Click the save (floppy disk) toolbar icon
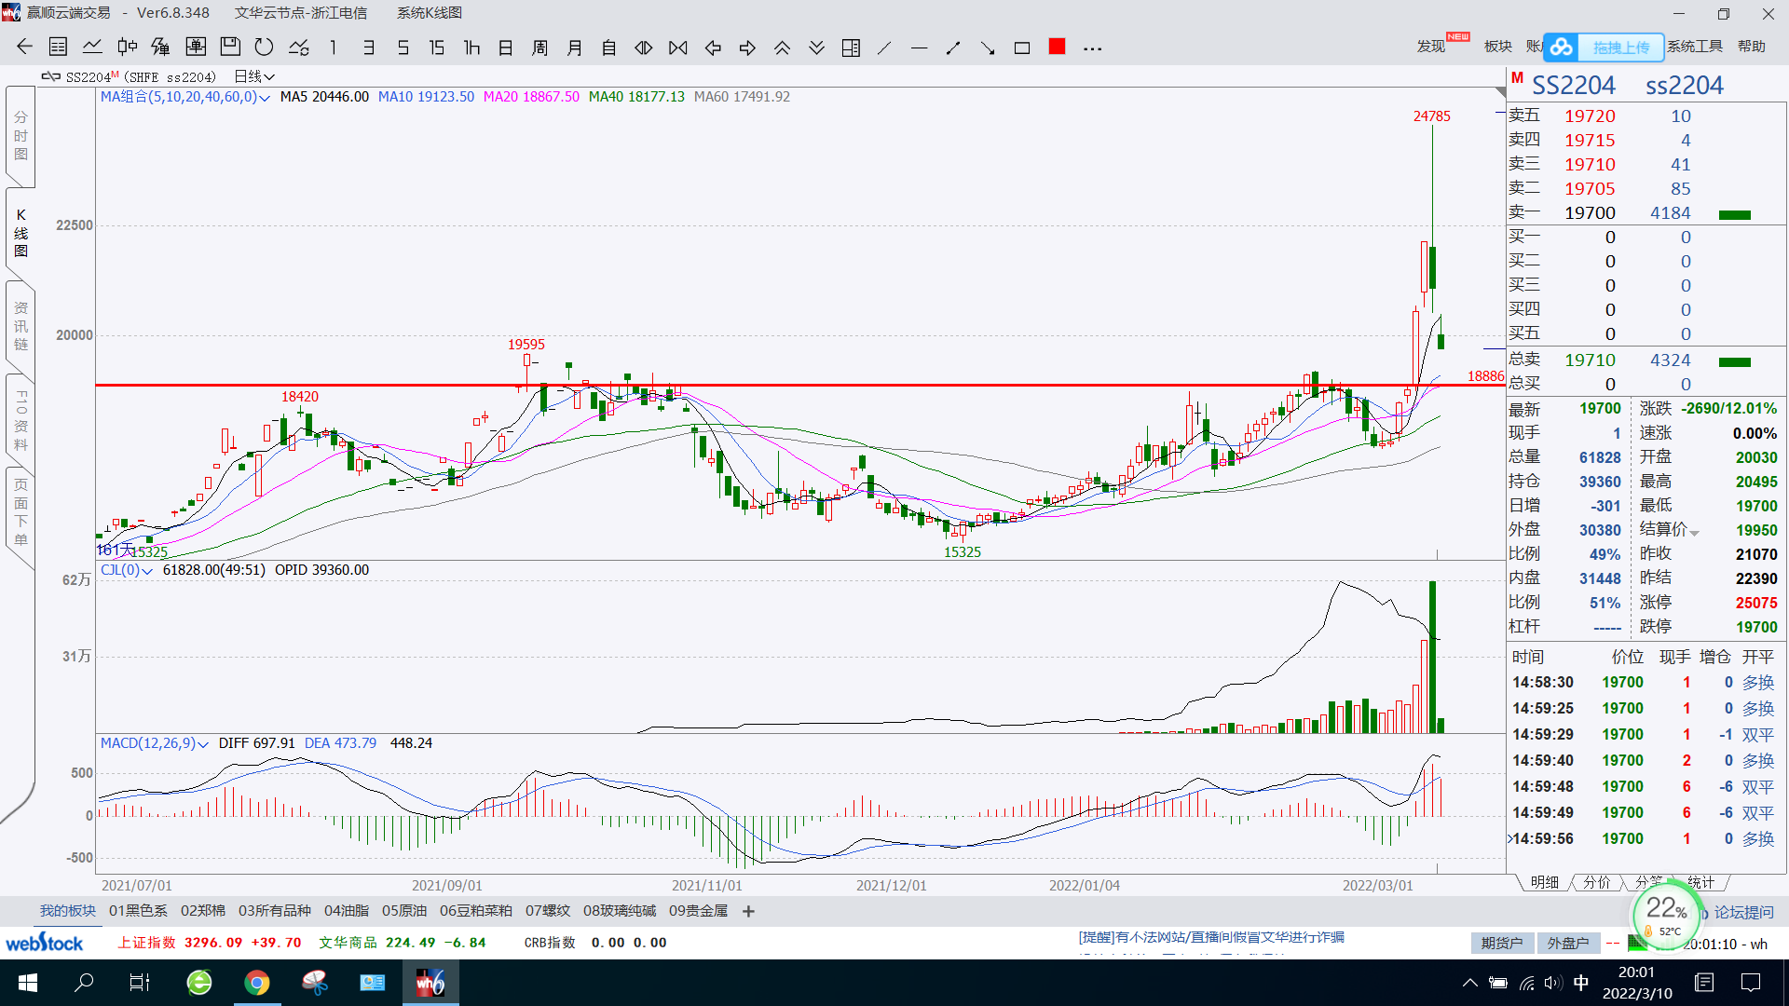 tap(230, 48)
